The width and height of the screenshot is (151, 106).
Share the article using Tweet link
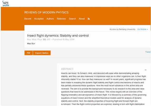tap(148, 52)
